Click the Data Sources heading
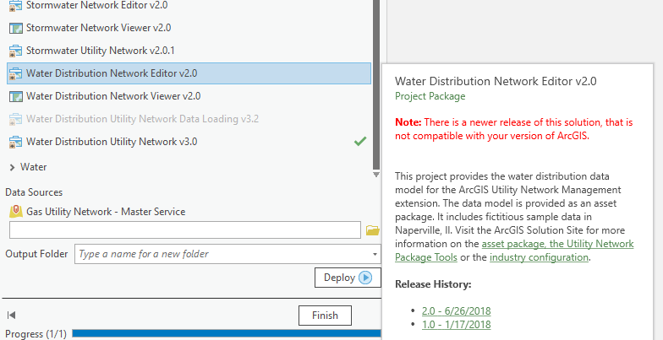The width and height of the screenshot is (663, 340). pos(34,192)
